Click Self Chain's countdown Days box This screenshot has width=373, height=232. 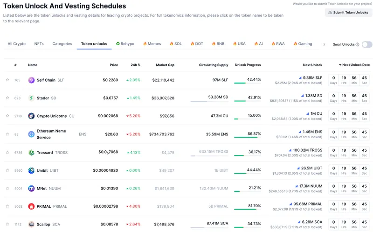pyautogui.click(x=333, y=80)
